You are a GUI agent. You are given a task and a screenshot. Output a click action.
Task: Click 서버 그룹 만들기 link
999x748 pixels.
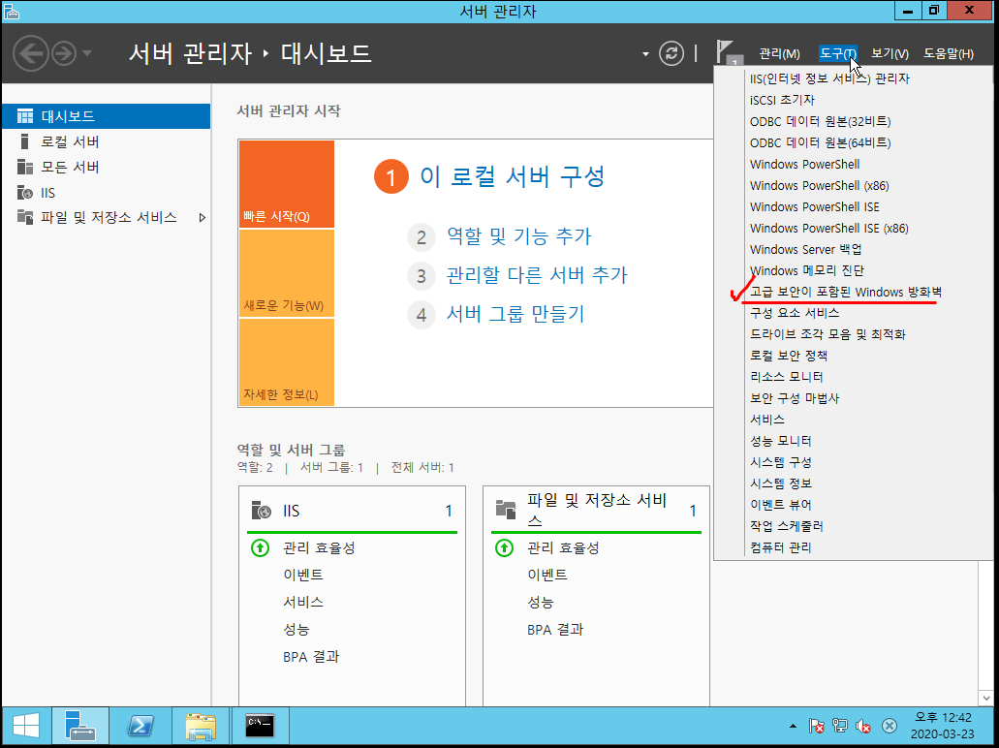click(x=515, y=314)
